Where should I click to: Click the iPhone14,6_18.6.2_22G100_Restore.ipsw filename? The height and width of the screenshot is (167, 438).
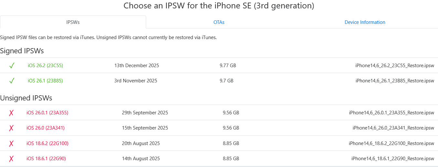[391, 143]
